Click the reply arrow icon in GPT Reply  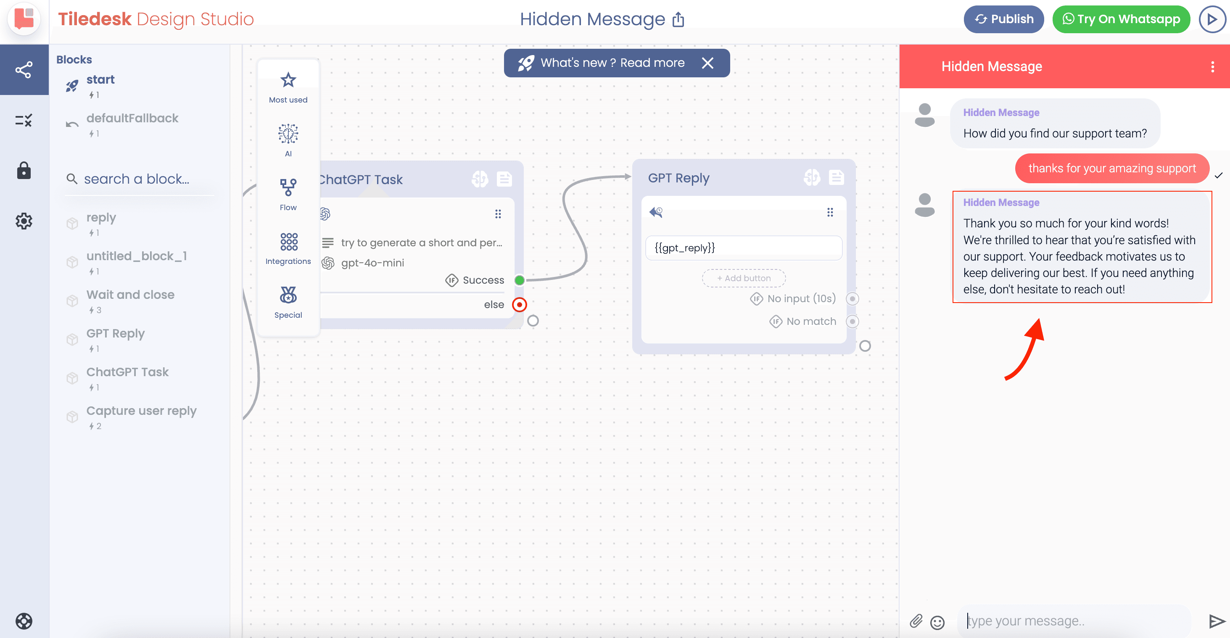[x=656, y=212]
